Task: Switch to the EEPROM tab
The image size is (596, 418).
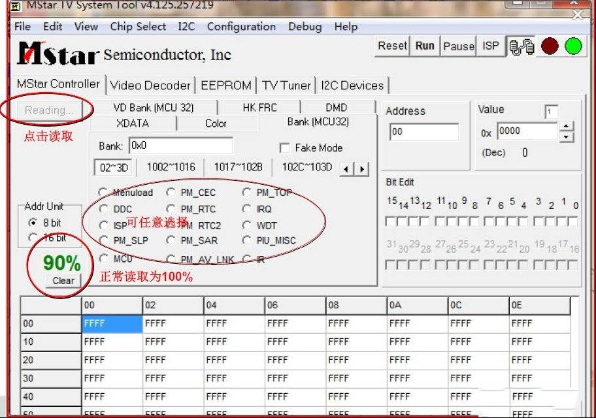Action: click(225, 85)
